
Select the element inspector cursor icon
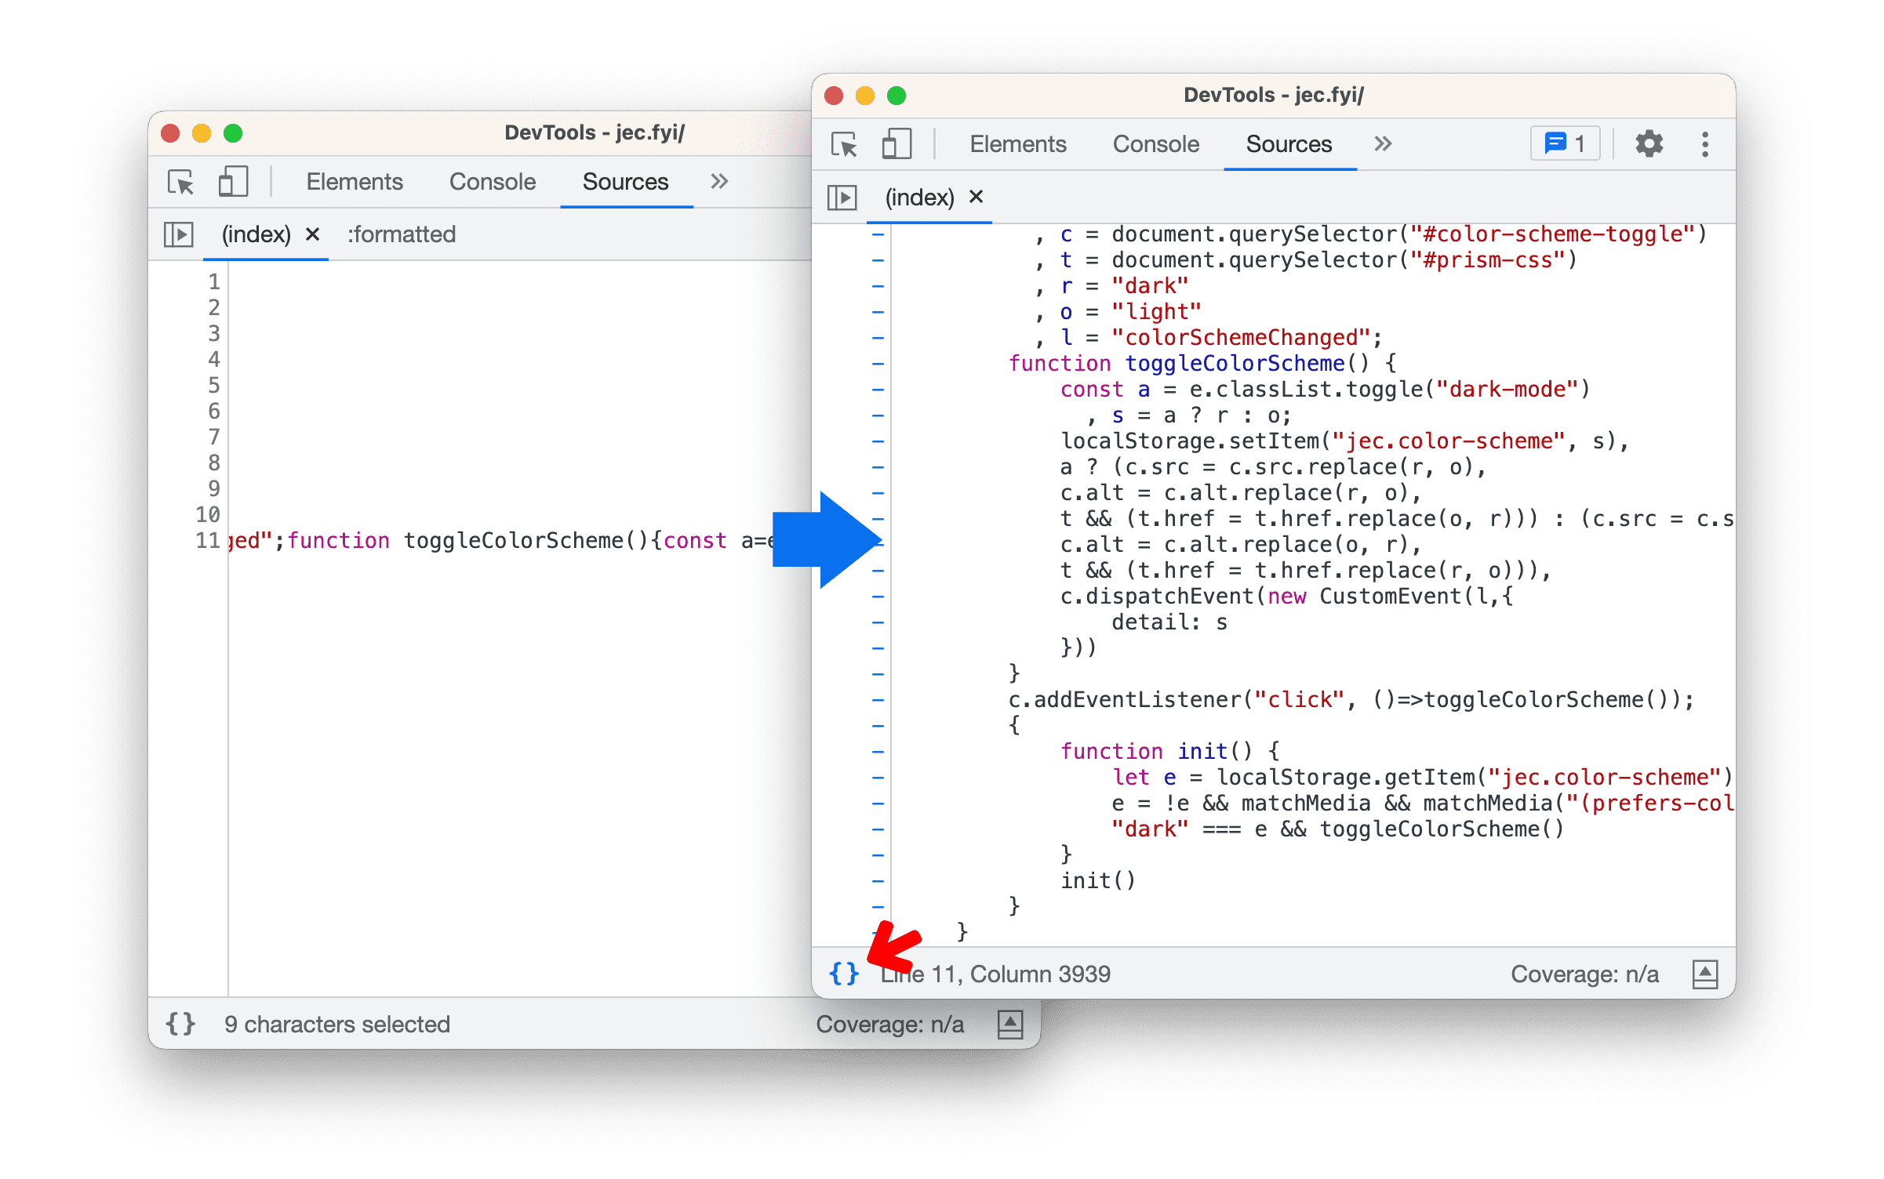click(x=180, y=180)
